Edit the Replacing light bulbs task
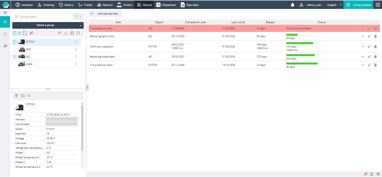This screenshot has width=382, height=177. (x=369, y=36)
